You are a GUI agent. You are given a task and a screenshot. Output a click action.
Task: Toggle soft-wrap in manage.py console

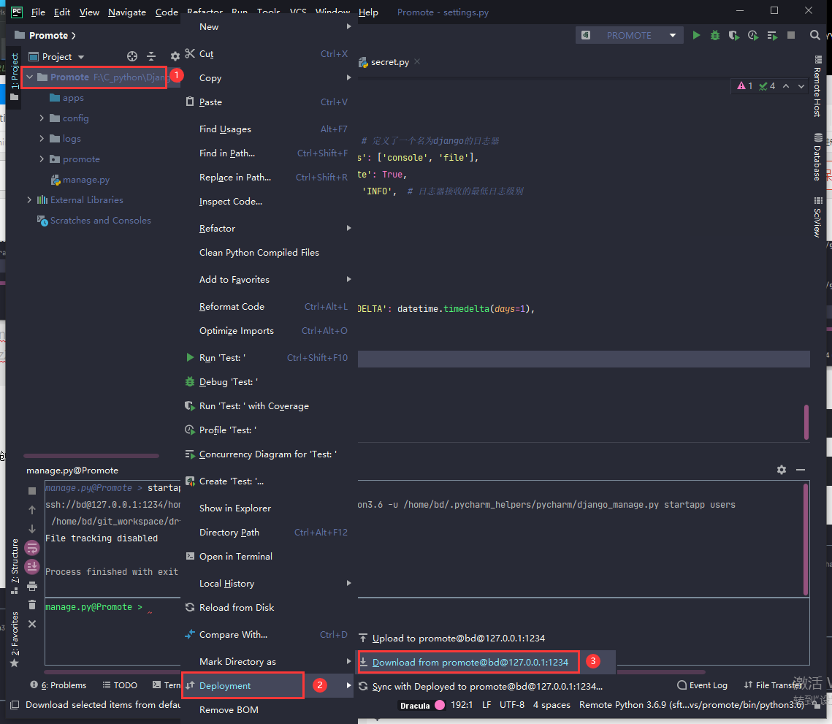[32, 548]
